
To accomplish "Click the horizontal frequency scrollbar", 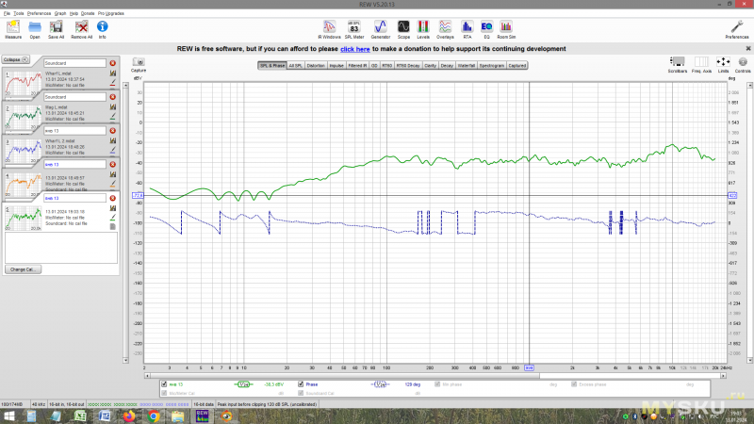I will (x=344, y=376).
